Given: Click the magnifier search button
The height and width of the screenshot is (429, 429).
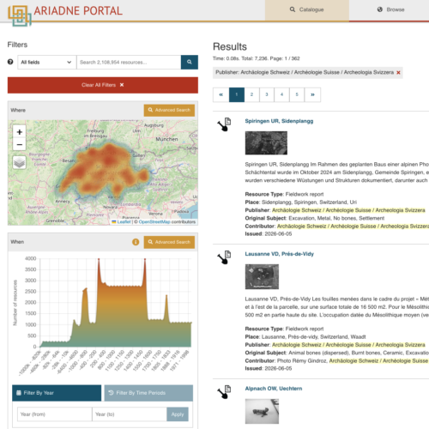Looking at the screenshot, I should click(190, 62).
